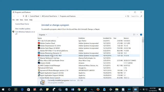This screenshot has height=92, width=164.
Task: Select the 7-Zip 9.20 program icon
Action: [39, 41]
